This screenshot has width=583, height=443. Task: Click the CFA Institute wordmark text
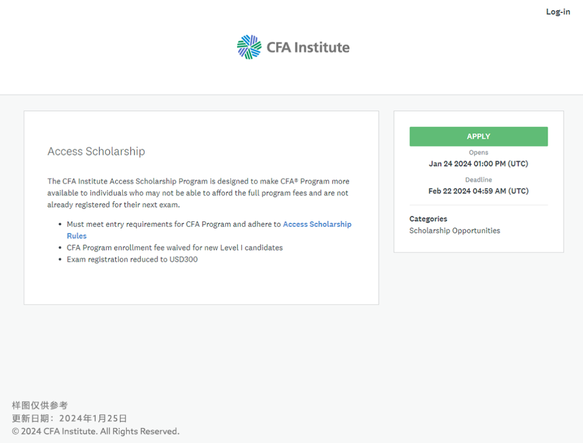click(308, 48)
